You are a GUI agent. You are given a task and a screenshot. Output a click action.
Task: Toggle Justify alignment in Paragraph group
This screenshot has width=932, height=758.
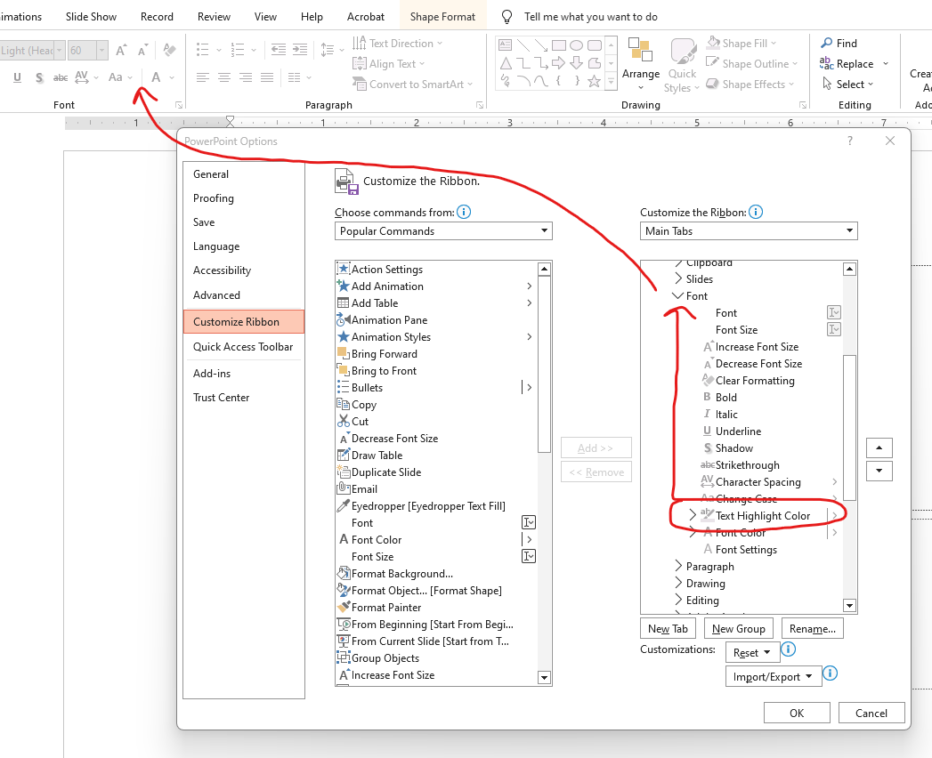point(267,77)
